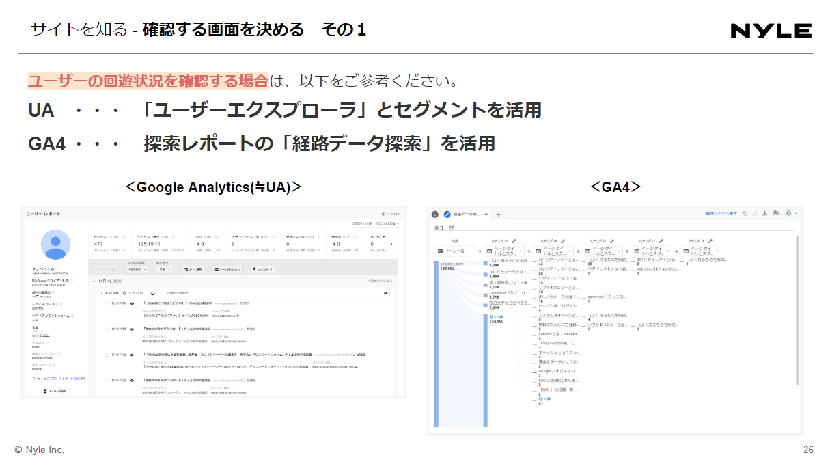Open 経路データ探索 tab dropdown arrow
830x466 pixels.
click(486, 214)
